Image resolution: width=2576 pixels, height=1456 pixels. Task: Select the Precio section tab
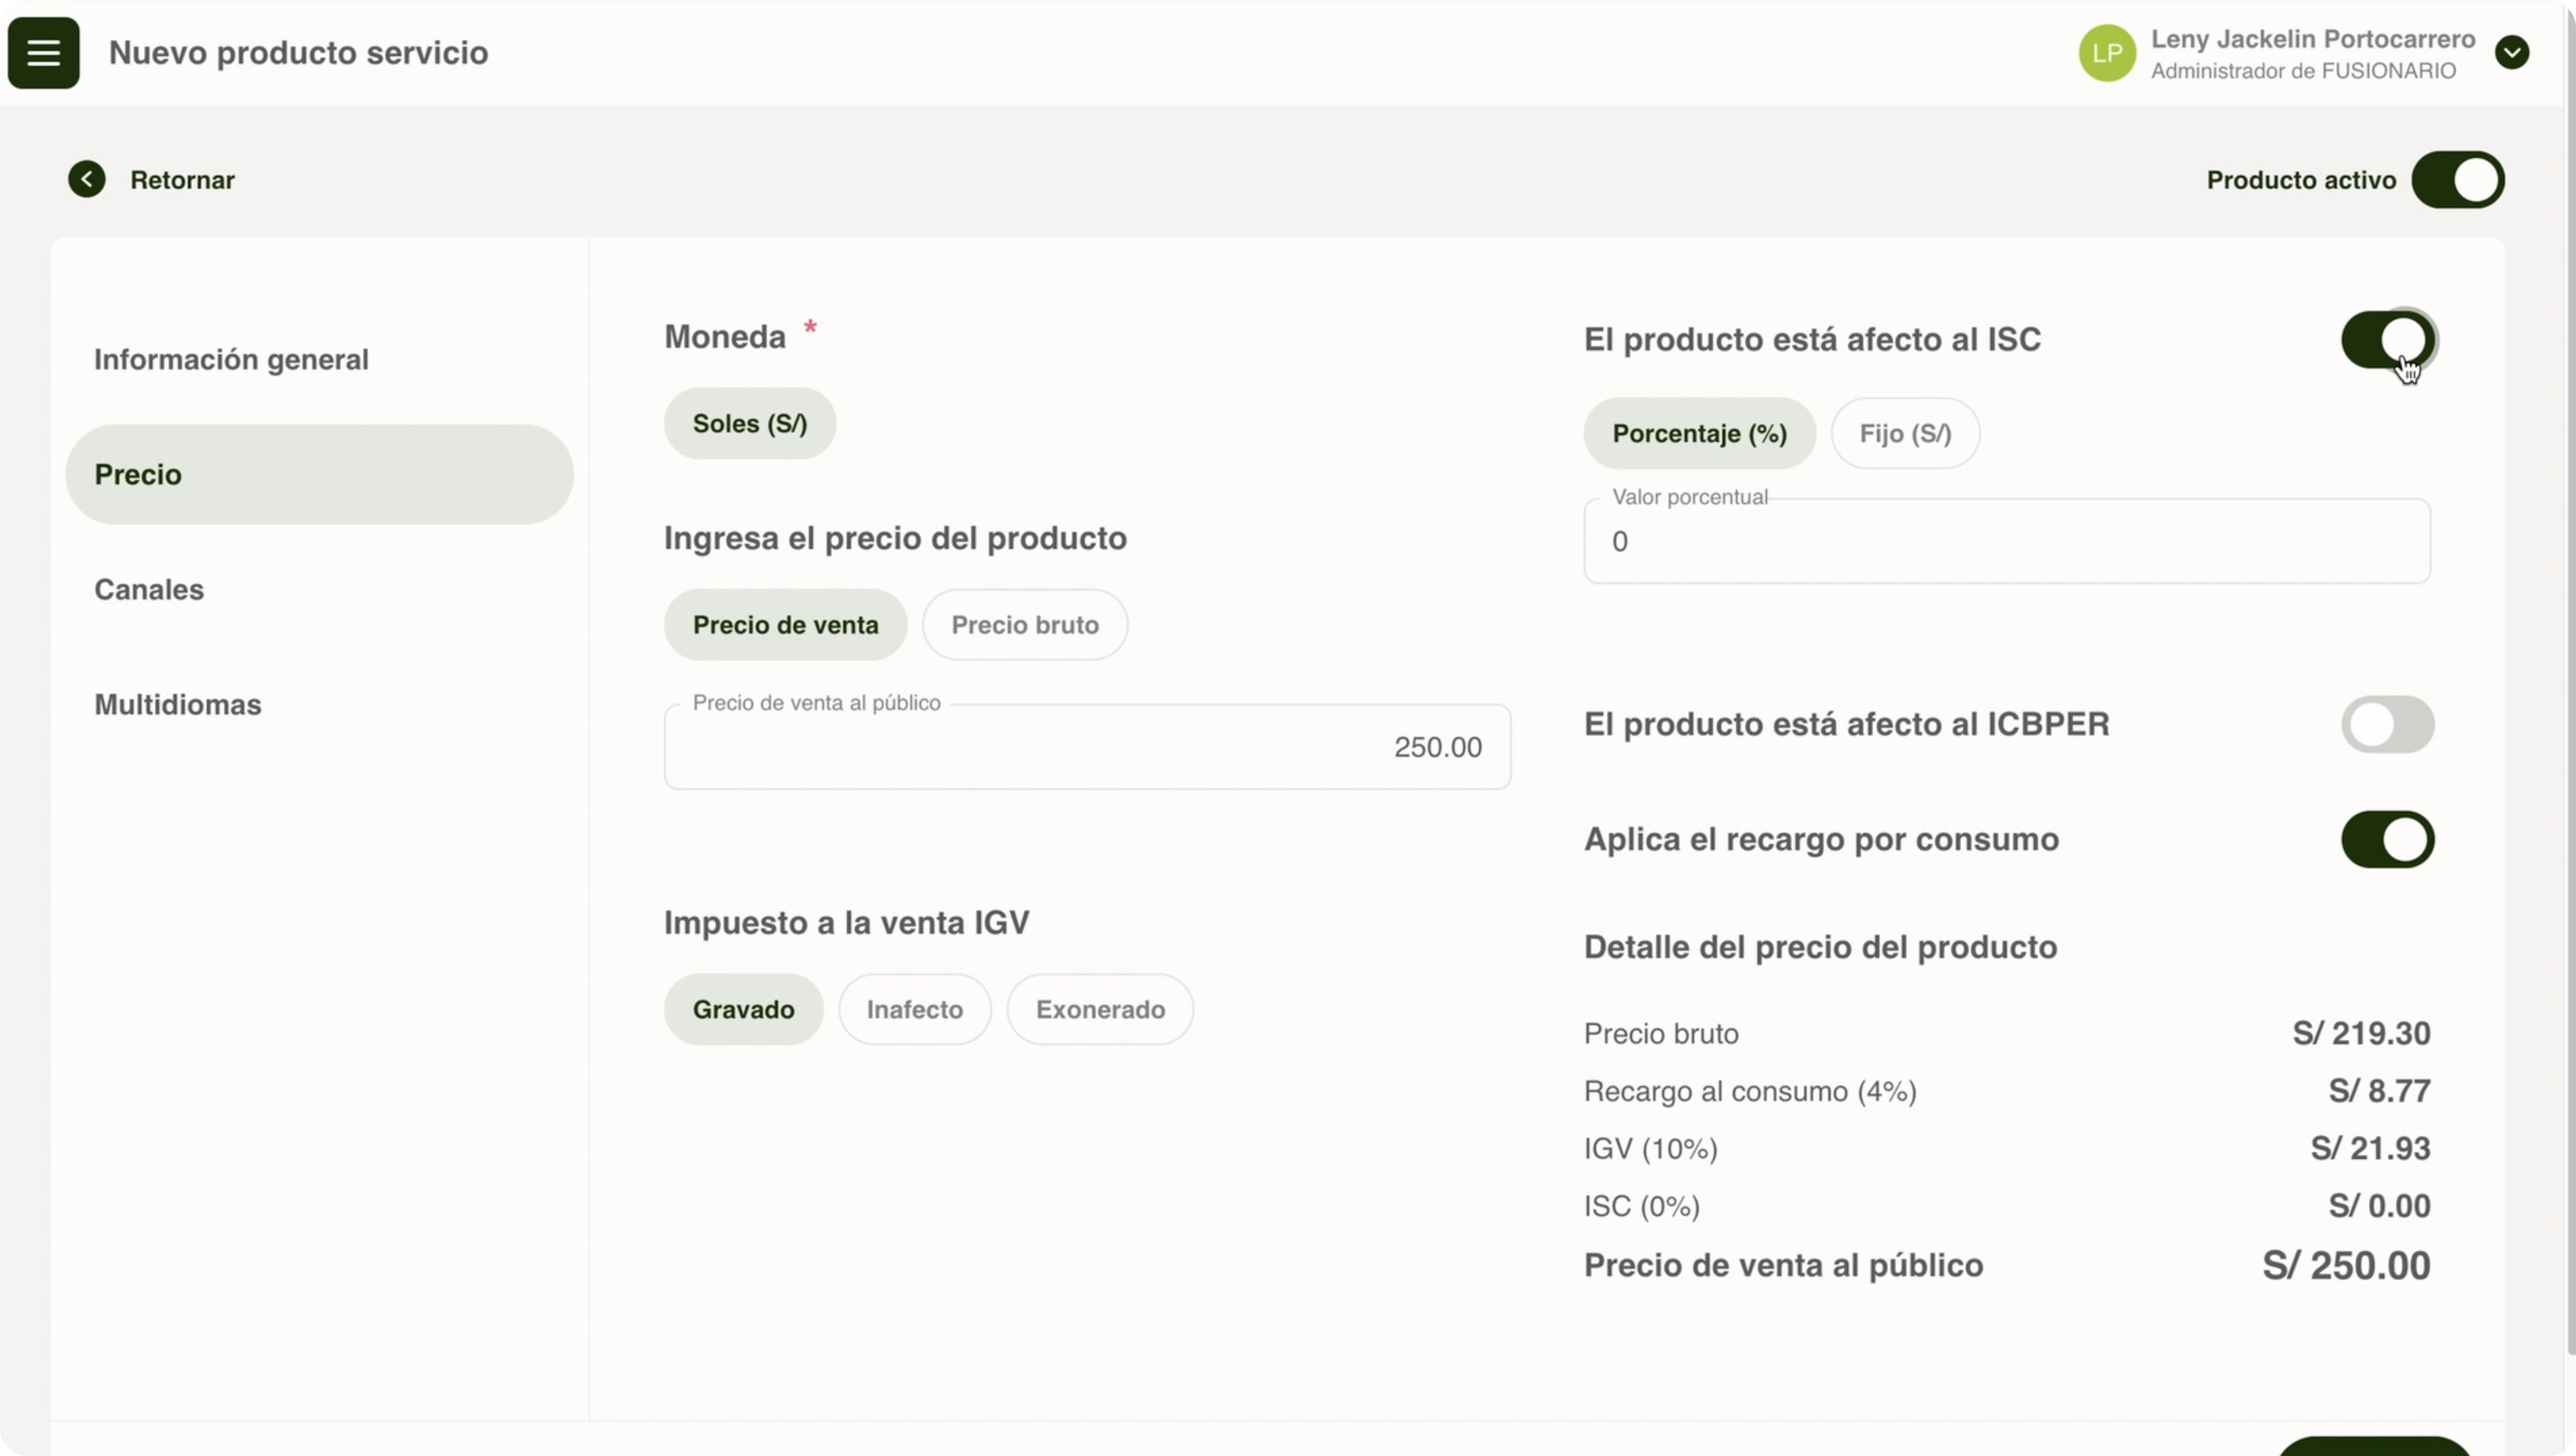pyautogui.click(x=319, y=474)
